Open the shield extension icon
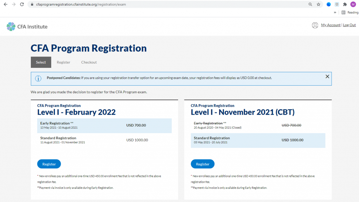Image resolution: width=359 pixels, height=202 pixels. (x=337, y=4)
